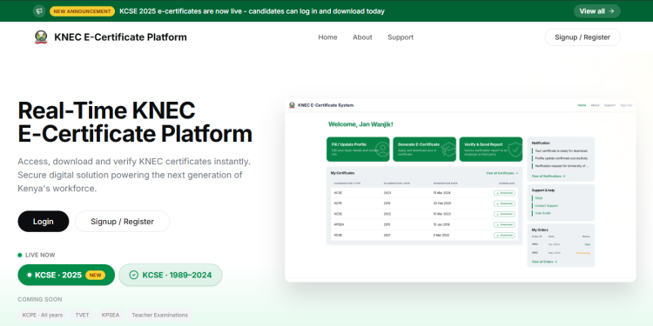The image size is (653, 326).
Task: Click Signup / Register beside the Login button
Action: pos(123,221)
